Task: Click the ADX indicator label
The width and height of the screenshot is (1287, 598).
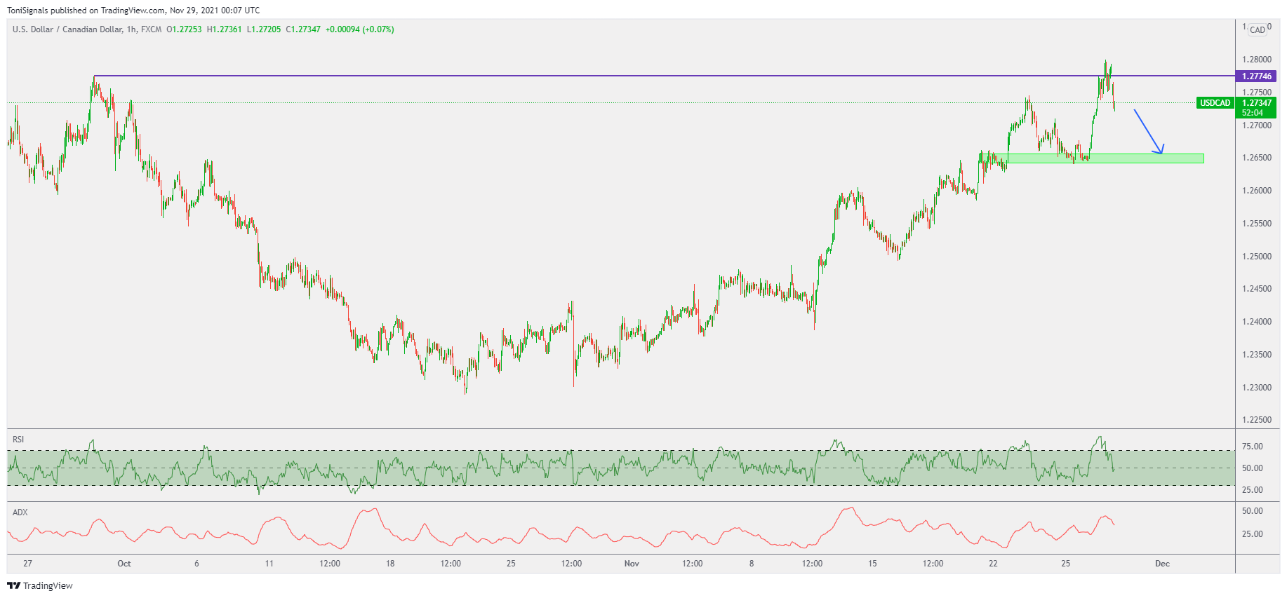Action: (20, 512)
